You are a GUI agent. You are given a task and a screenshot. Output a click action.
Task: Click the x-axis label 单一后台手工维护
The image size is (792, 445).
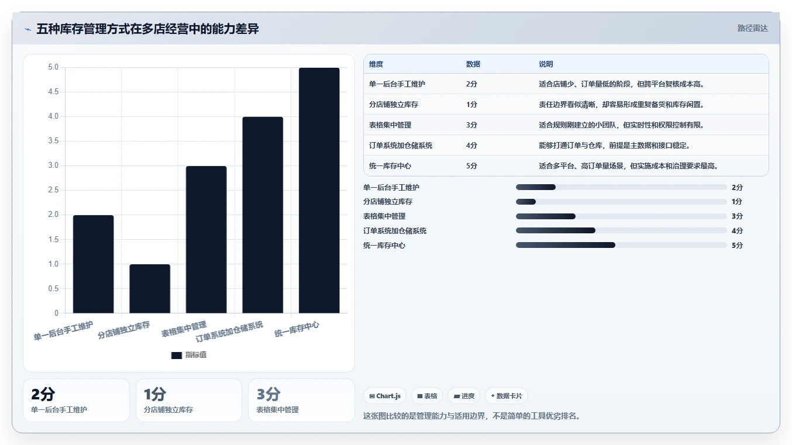(63, 330)
